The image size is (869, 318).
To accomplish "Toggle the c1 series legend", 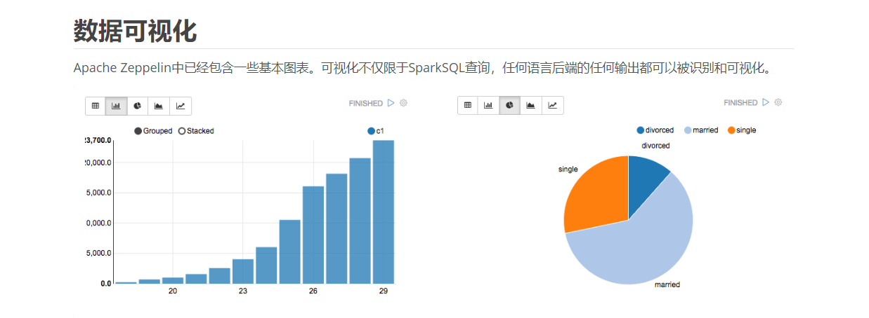I will pyautogui.click(x=376, y=131).
